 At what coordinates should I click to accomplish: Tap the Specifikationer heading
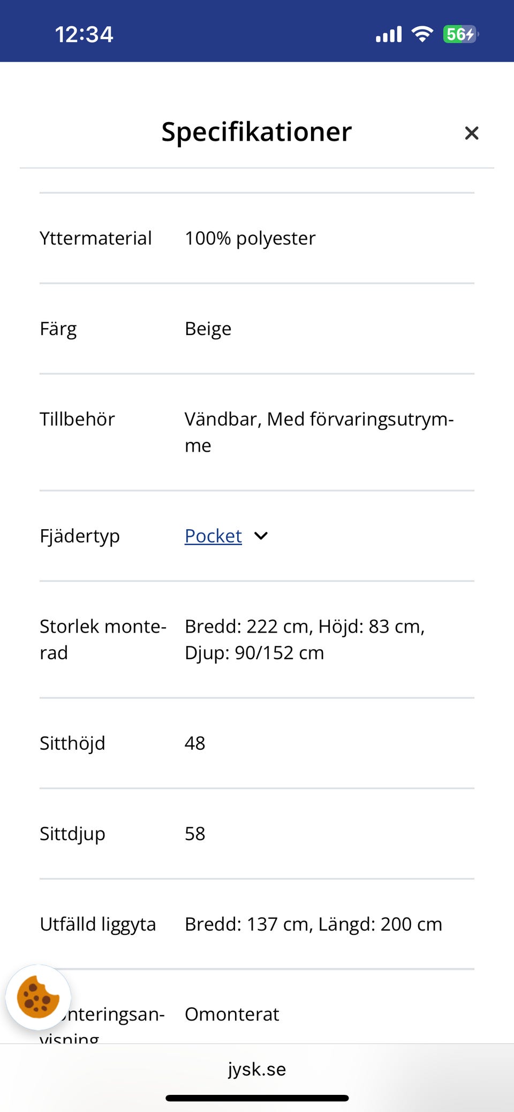pyautogui.click(x=256, y=132)
